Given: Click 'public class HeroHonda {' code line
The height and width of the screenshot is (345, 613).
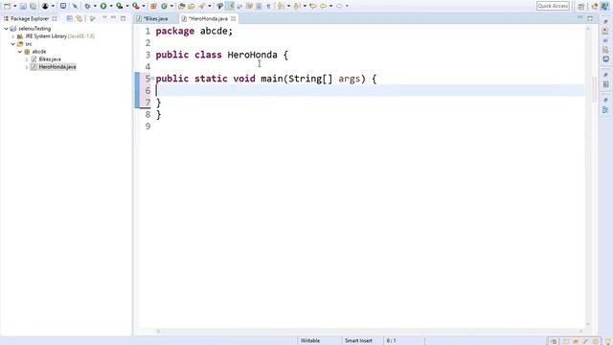Looking at the screenshot, I should 222,55.
